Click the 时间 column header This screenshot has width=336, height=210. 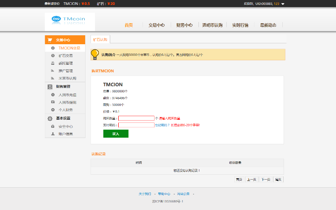click(x=138, y=163)
